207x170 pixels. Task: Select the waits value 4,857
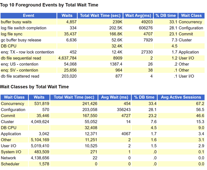71,22
